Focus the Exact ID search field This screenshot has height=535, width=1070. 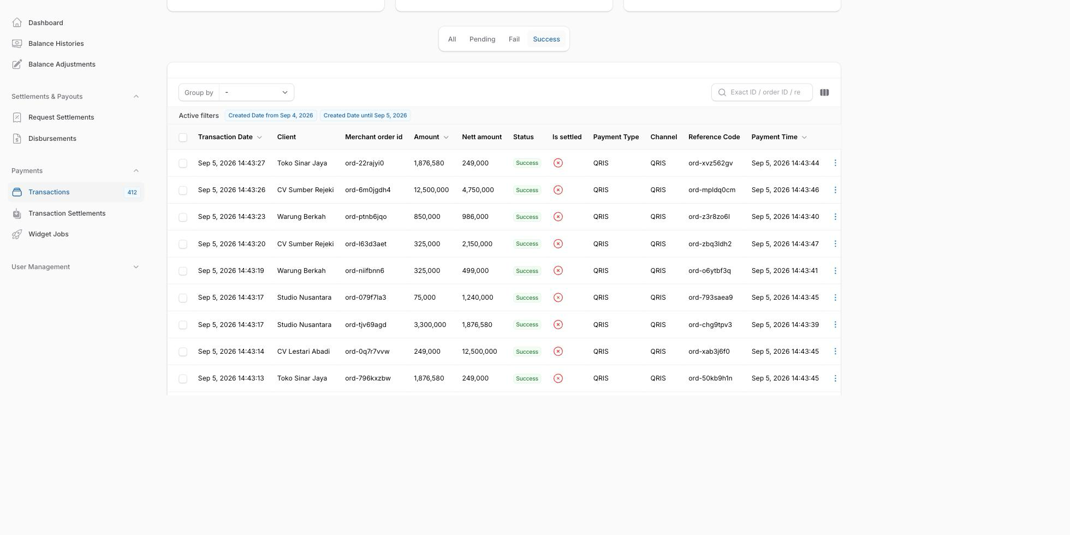pos(762,92)
